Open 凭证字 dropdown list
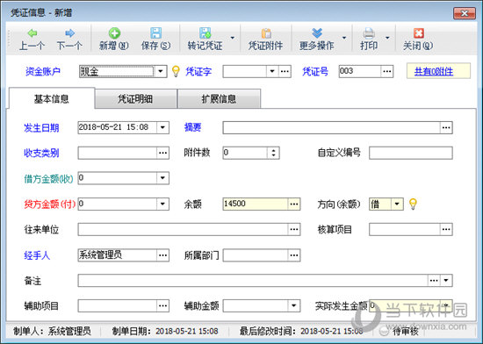This screenshot has width=483, height=344. 272,71
